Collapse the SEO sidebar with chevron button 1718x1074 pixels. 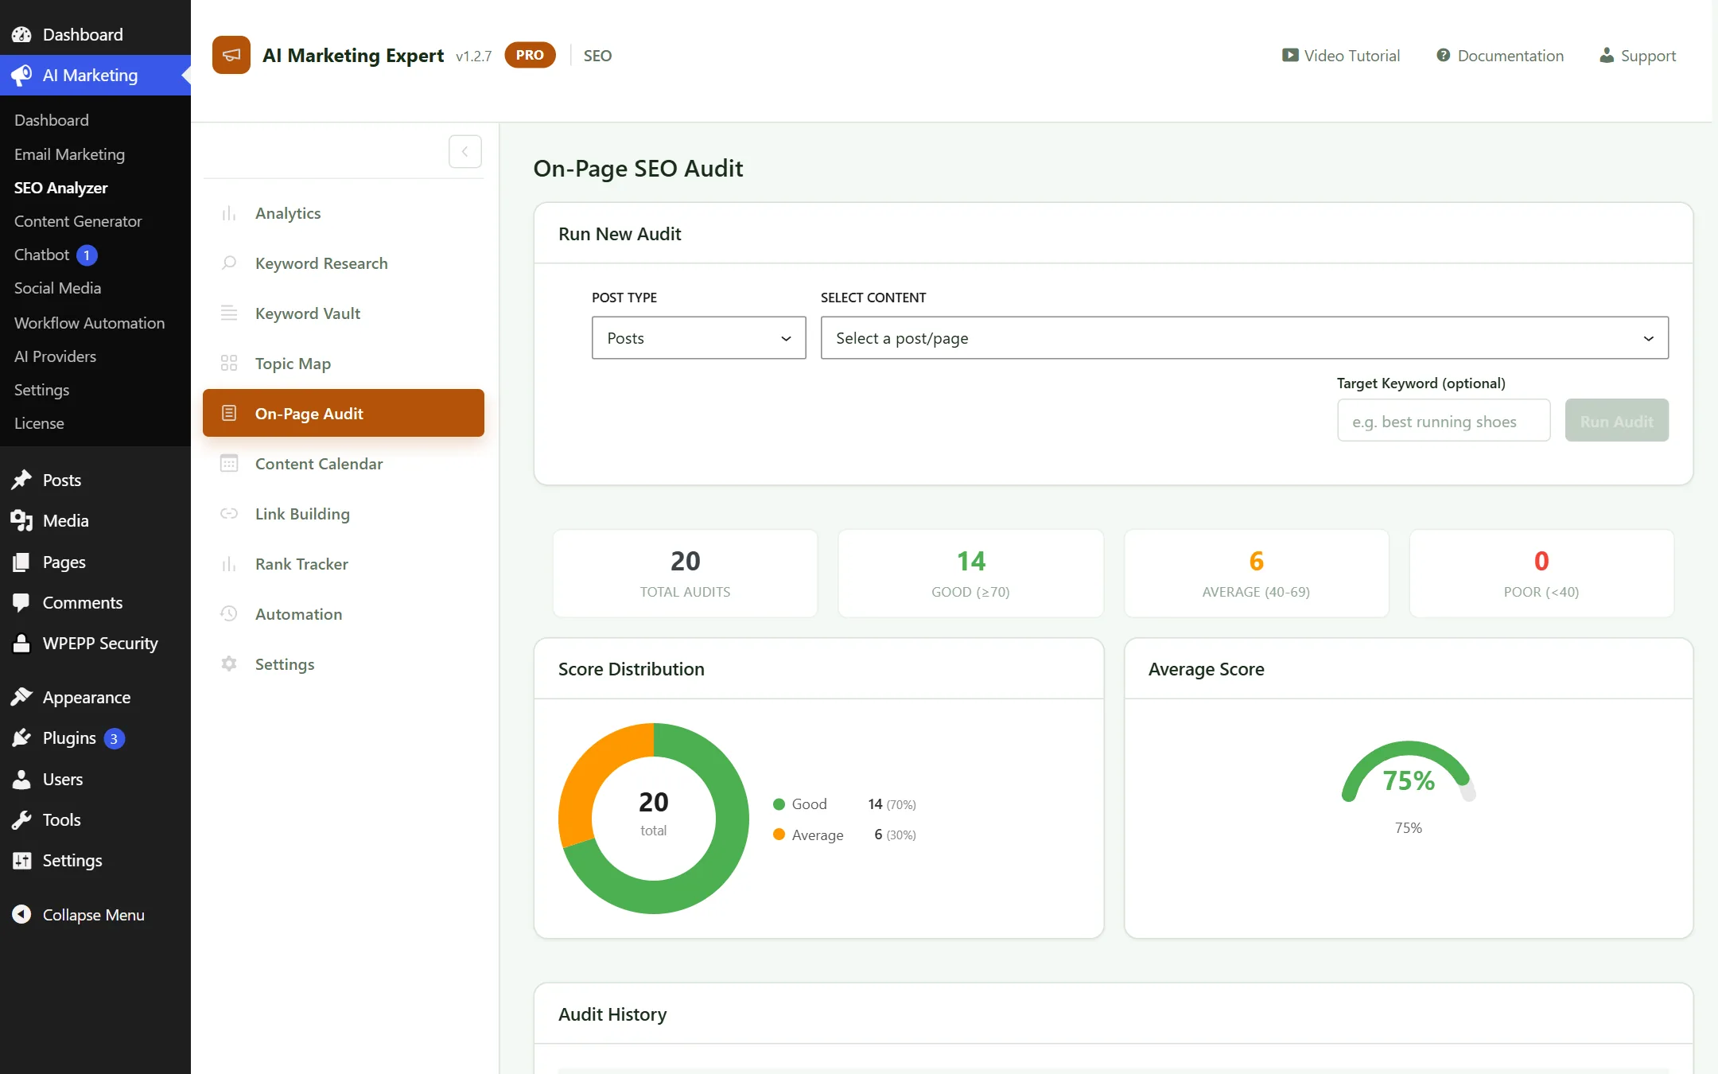pyautogui.click(x=464, y=151)
